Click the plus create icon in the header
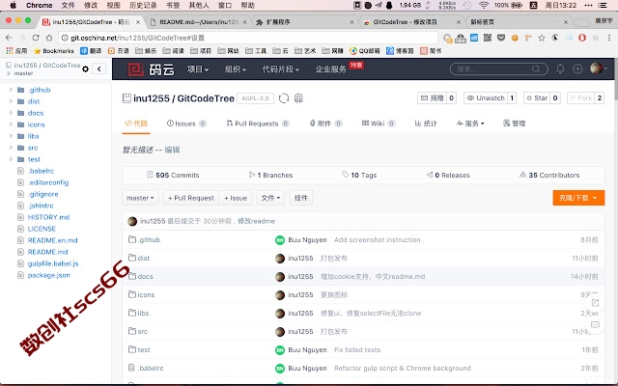618x386 pixels. click(x=577, y=69)
